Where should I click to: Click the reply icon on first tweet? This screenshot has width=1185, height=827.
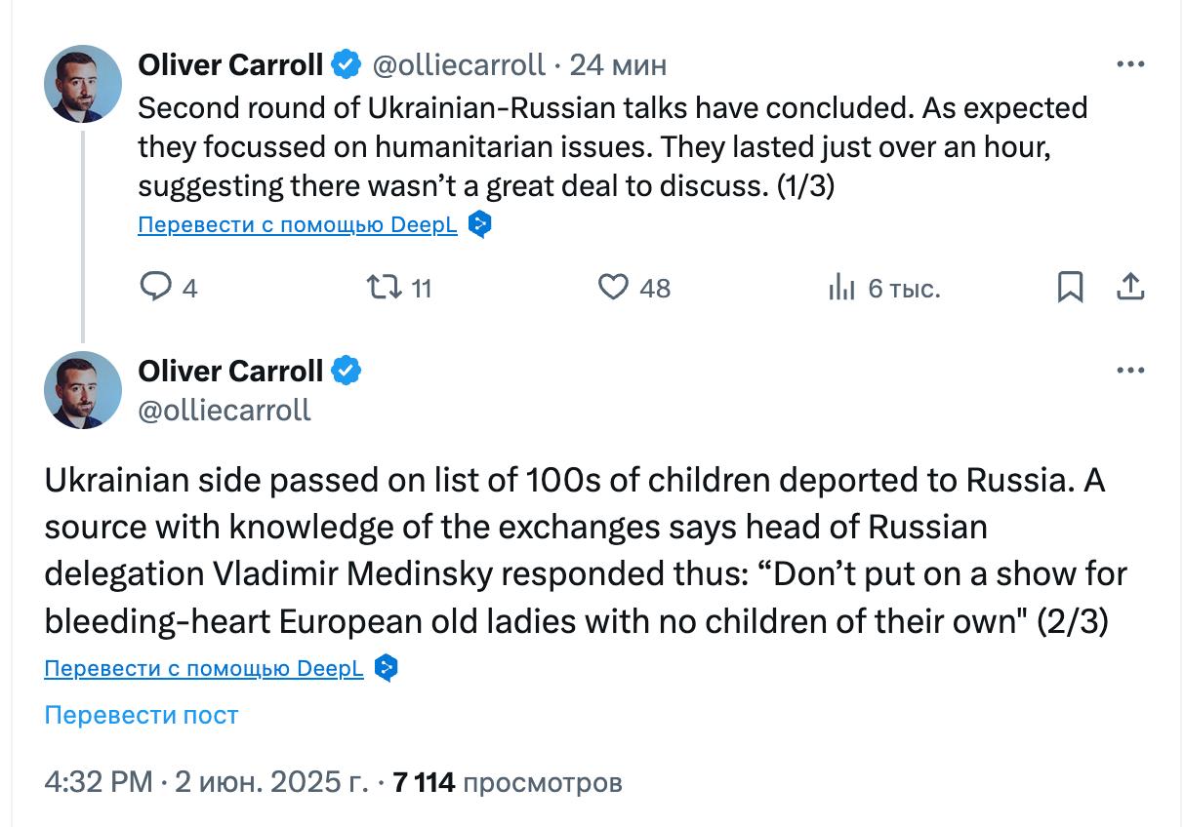coord(156,288)
